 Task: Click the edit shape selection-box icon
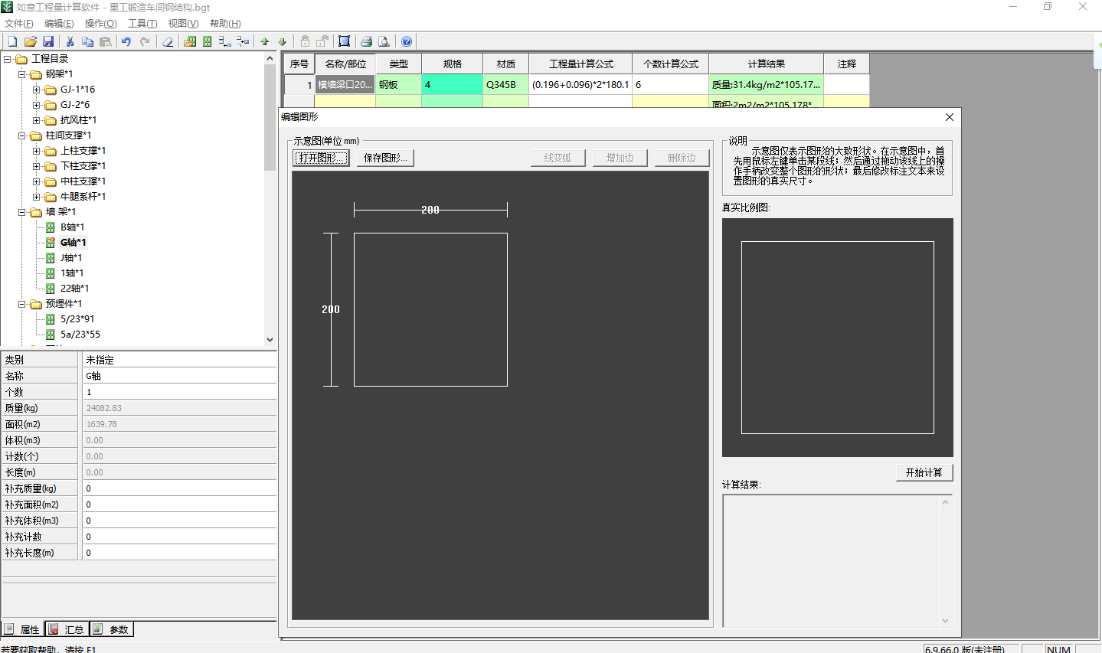coord(345,41)
